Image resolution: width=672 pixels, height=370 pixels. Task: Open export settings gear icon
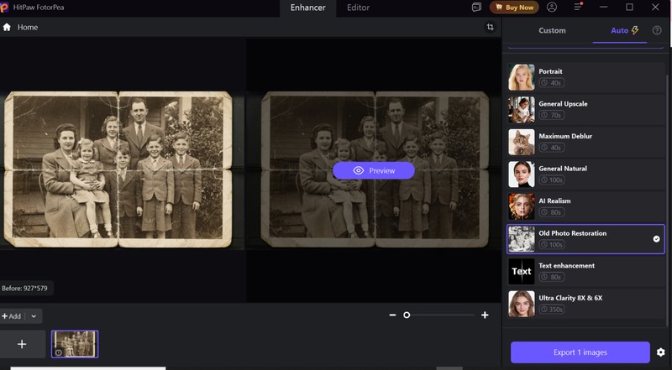pos(660,352)
